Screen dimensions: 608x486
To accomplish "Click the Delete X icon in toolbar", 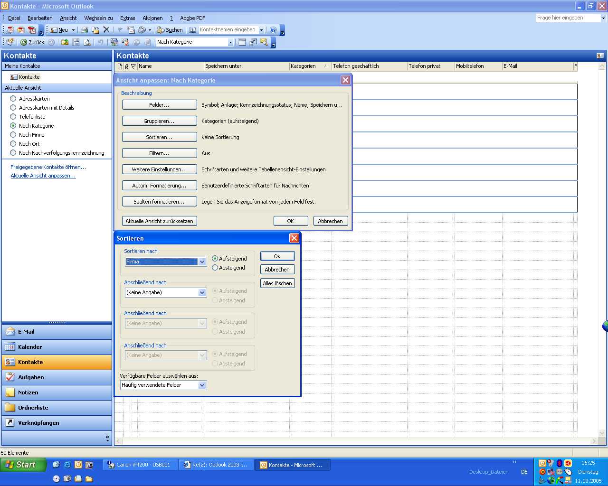I will [106, 30].
